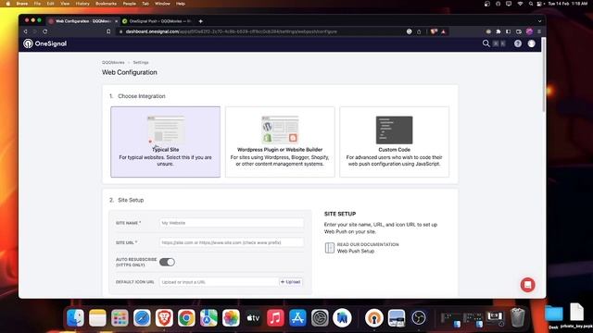This screenshot has height=333, width=593.
Task: Launch Safari from the dock
Action: pyautogui.click(x=142, y=318)
